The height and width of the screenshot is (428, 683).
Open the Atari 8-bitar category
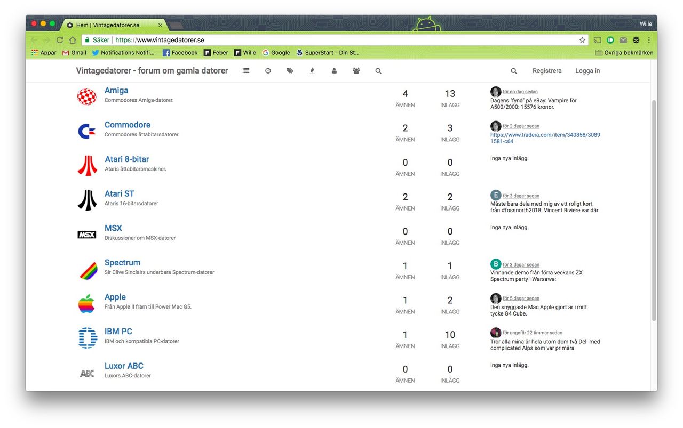pyautogui.click(x=127, y=159)
